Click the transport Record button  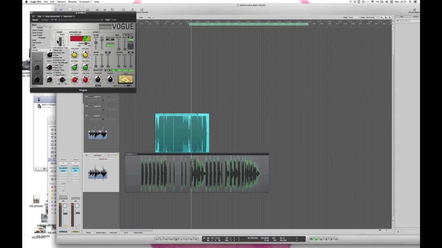(191, 239)
